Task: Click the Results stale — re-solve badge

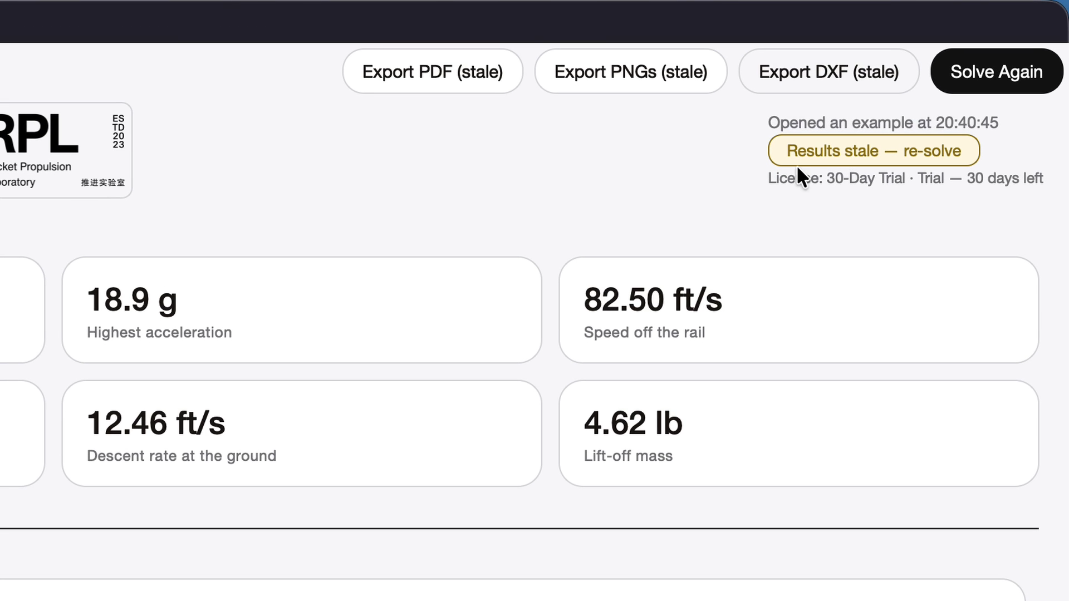Action: click(874, 150)
